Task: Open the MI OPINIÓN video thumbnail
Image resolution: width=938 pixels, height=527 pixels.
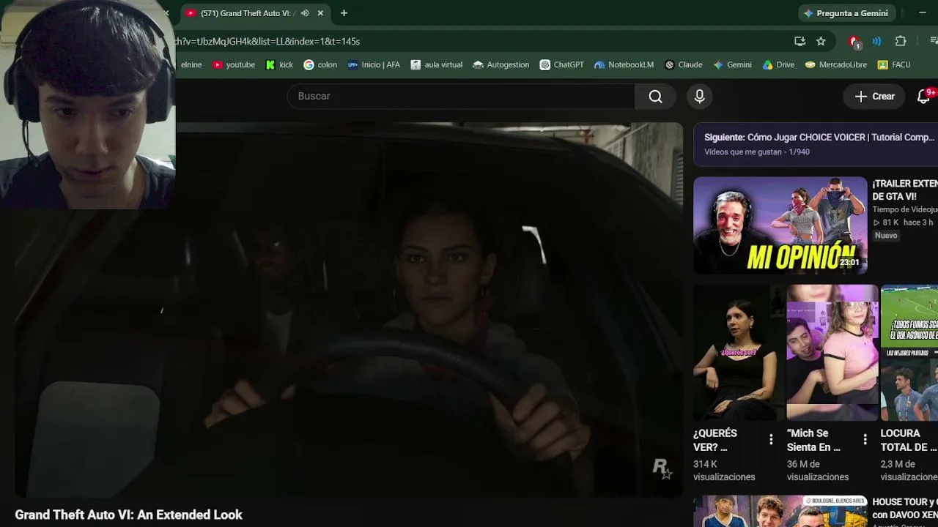Action: (780, 225)
